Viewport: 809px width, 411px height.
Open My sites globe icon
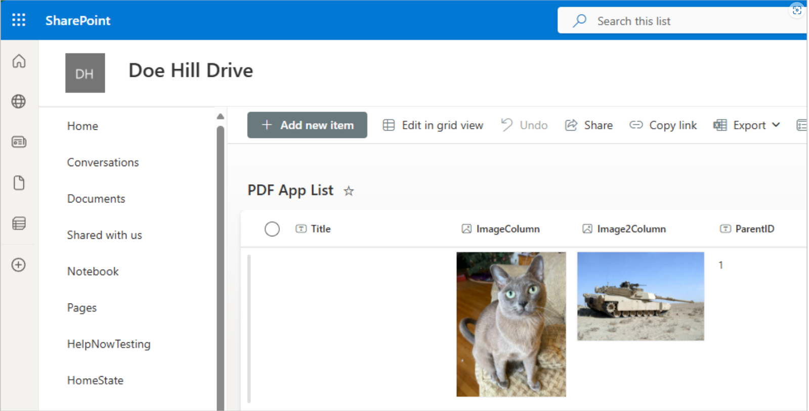click(x=19, y=101)
